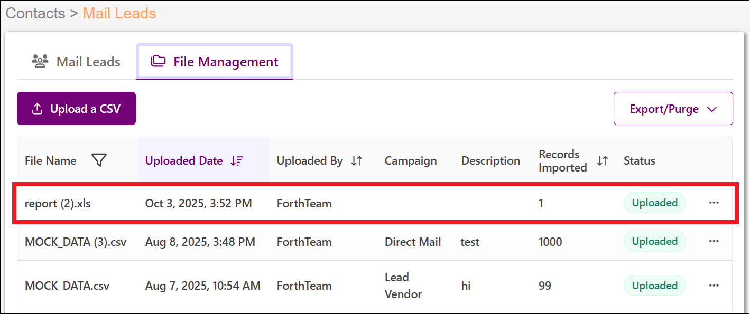The height and width of the screenshot is (314, 750).
Task: Click the Mail Leads breadcrumb item
Action: click(x=119, y=13)
